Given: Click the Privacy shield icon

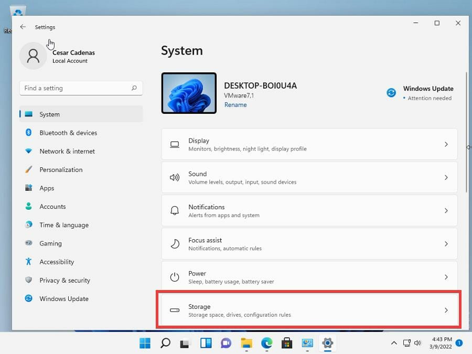Looking at the screenshot, I should (x=29, y=280).
